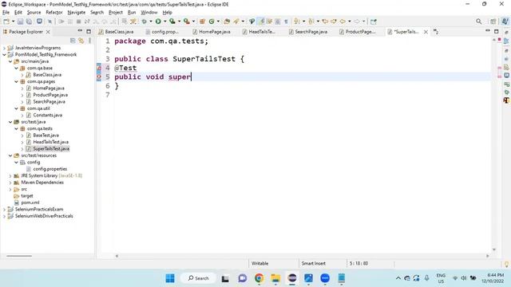Viewport: 511px width, 287px height.
Task: Click the Save All icon
Action: (x=29, y=22)
